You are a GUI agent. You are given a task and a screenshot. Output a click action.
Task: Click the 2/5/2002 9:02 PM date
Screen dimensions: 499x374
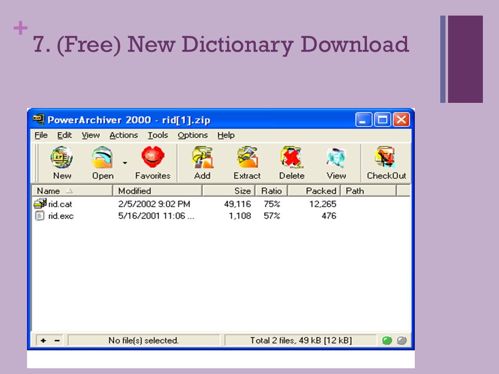(154, 204)
